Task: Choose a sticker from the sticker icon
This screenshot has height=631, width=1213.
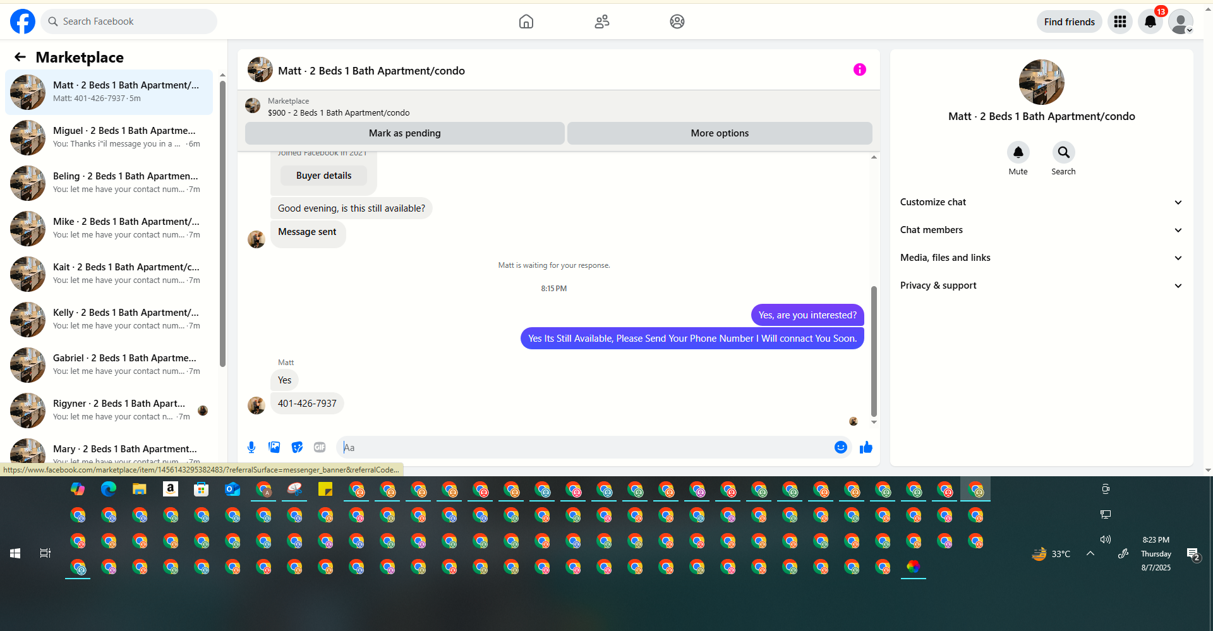Action: pyautogui.click(x=297, y=447)
